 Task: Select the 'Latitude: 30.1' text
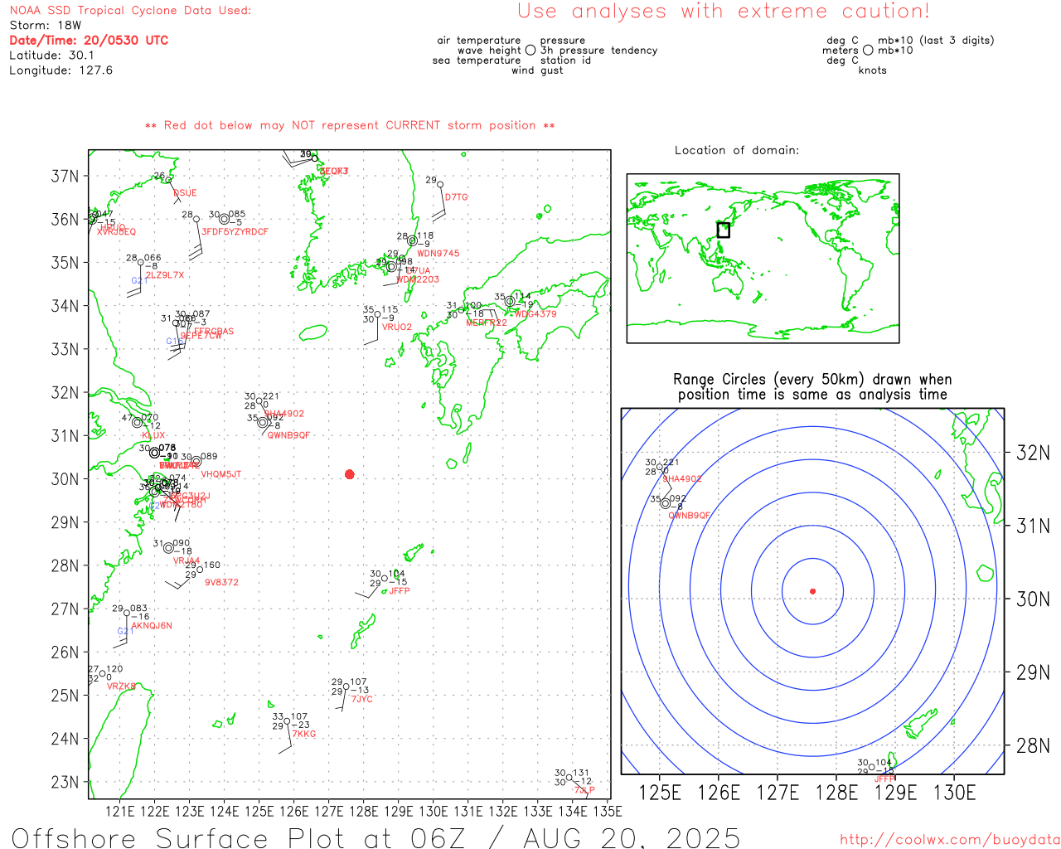click(x=51, y=55)
